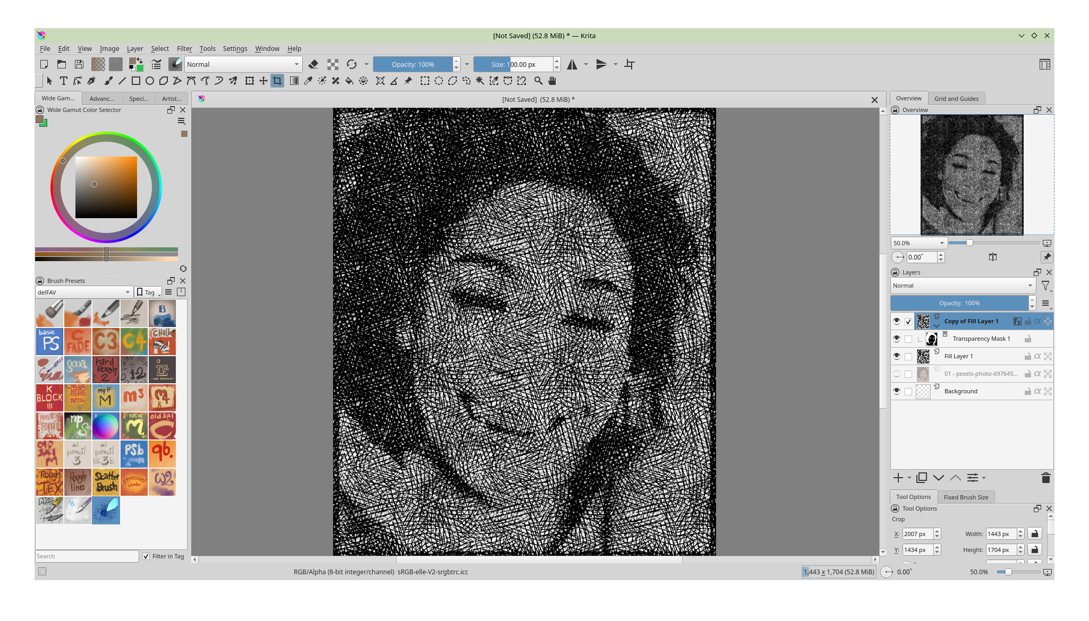
Task: Switch to Grid and Guides tab
Action: [956, 99]
